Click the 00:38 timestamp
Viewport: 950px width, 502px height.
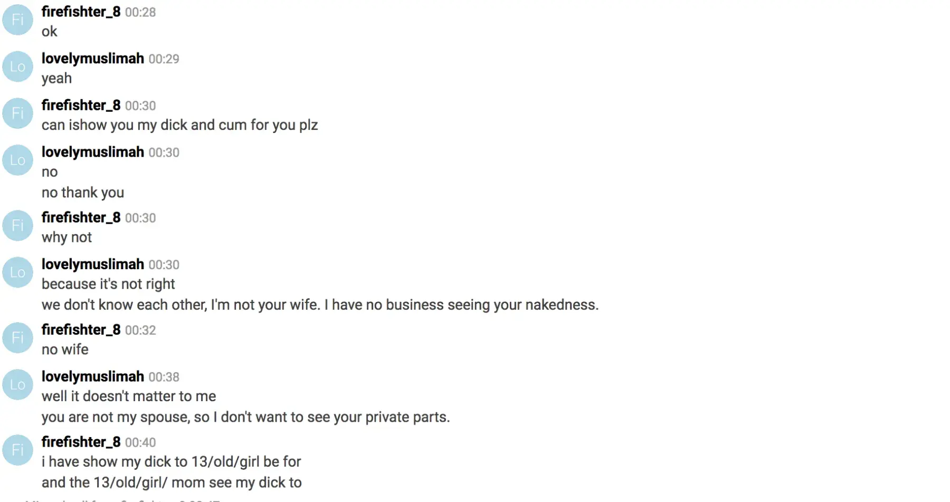click(164, 377)
